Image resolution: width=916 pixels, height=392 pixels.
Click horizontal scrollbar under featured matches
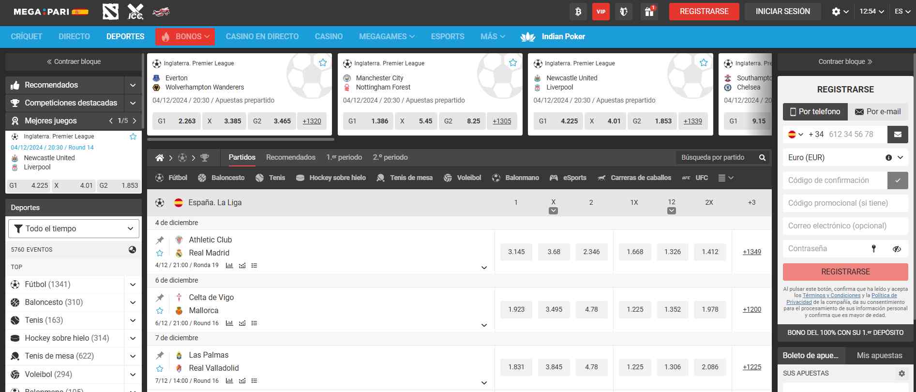[240, 139]
